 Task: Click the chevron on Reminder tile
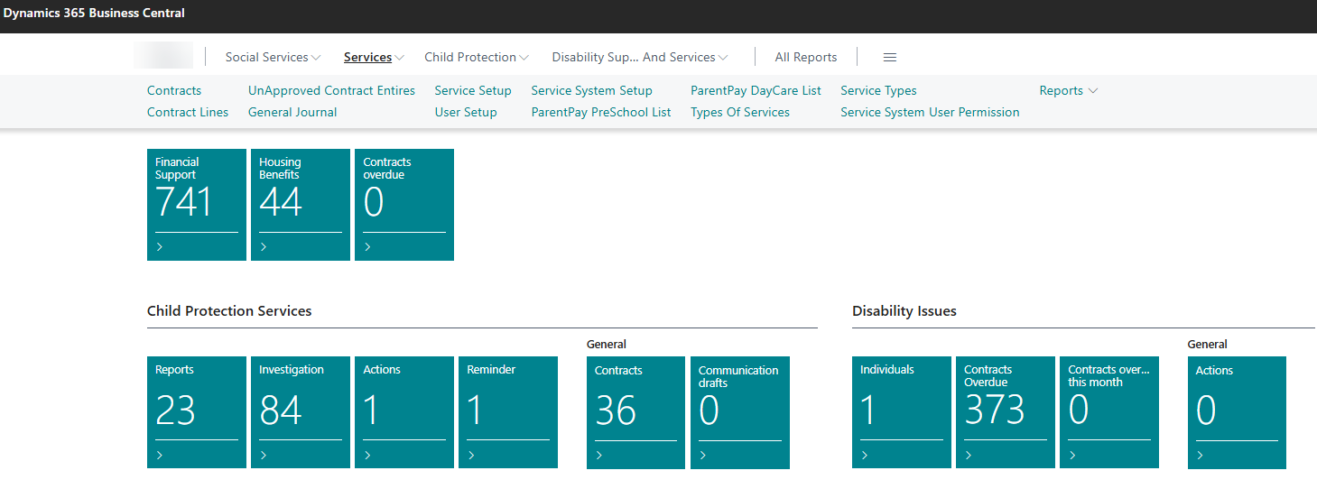[471, 456]
